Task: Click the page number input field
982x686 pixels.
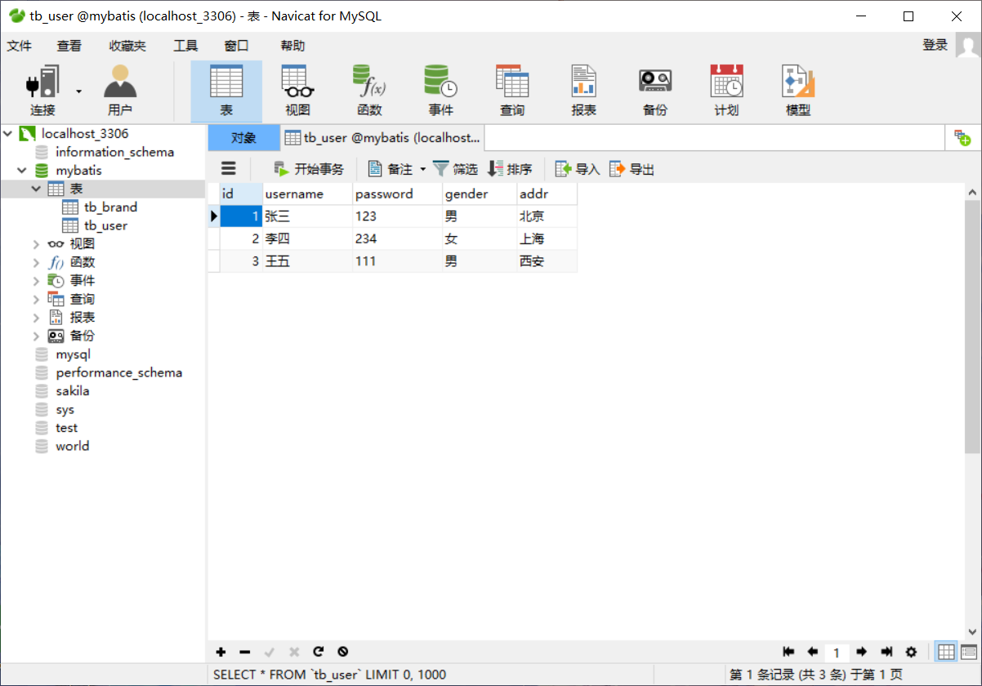Action: coord(837,653)
